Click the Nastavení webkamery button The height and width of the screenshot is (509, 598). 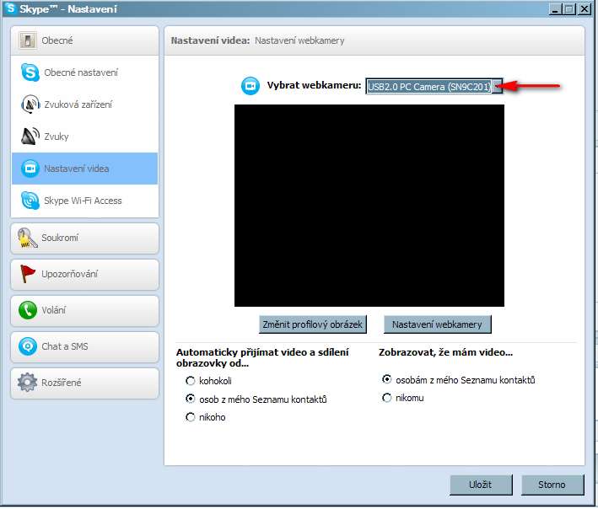(437, 324)
